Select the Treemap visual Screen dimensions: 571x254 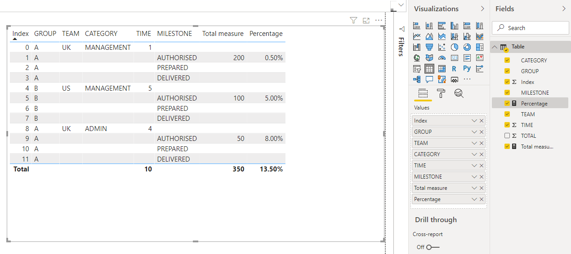click(479, 47)
